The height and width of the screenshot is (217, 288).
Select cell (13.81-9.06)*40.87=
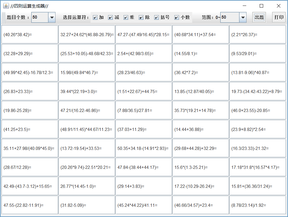coord(258,72)
